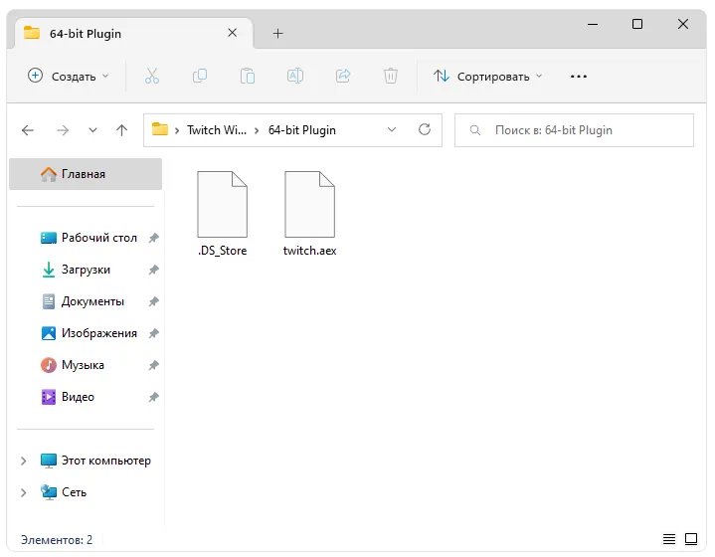
Task: Expand the Сеть tree node
Action: click(x=25, y=492)
